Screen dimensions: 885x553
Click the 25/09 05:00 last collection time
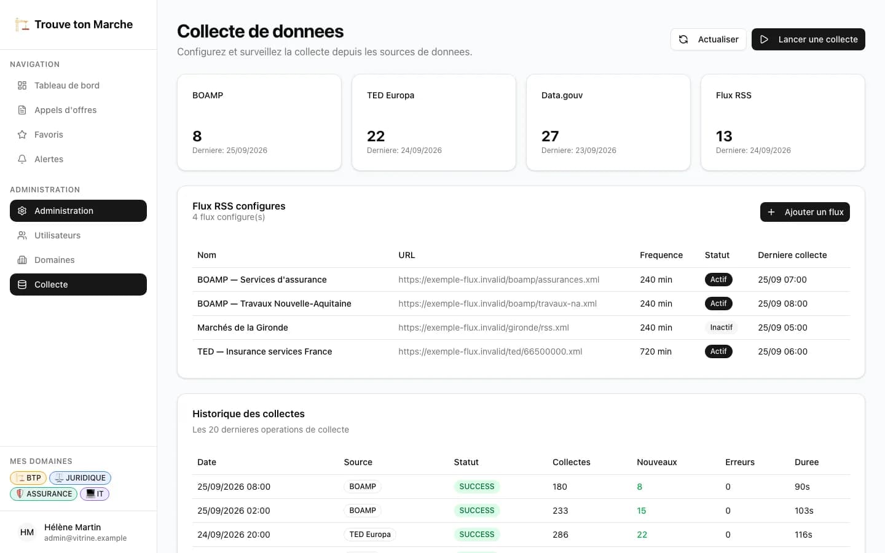pyautogui.click(x=782, y=327)
